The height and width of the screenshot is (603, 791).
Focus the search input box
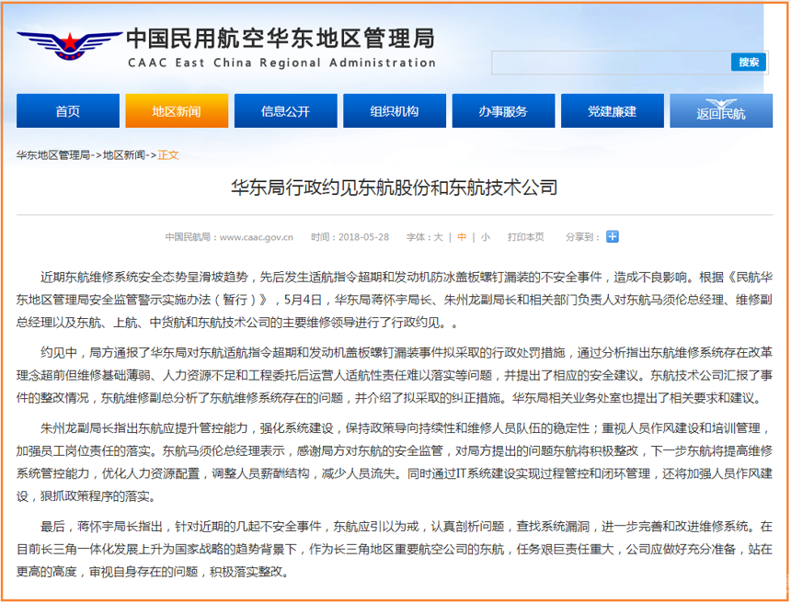click(612, 63)
